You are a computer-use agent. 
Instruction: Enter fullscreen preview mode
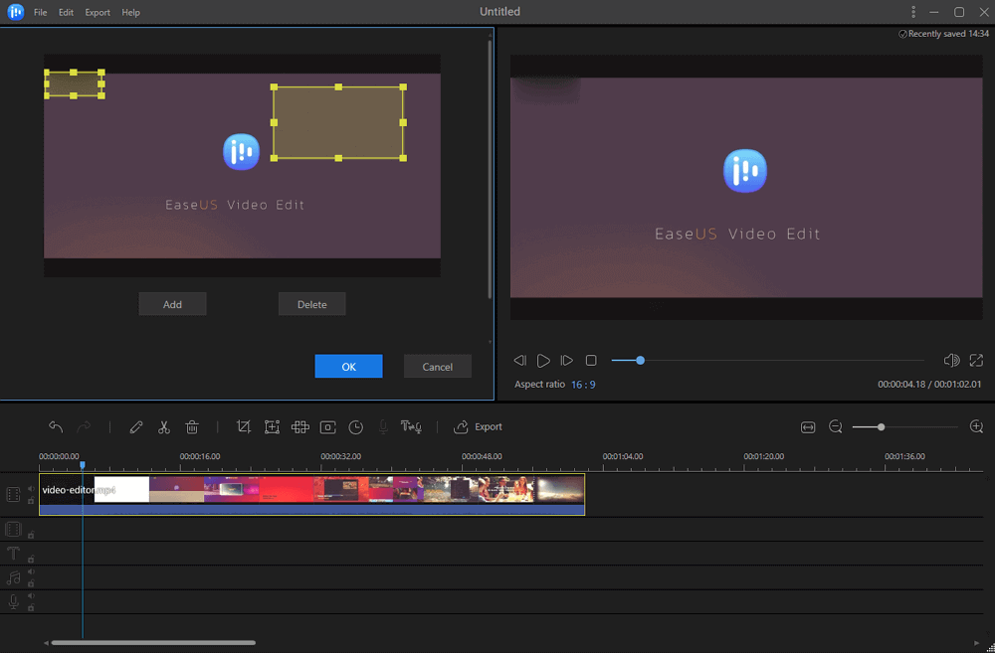pos(976,360)
